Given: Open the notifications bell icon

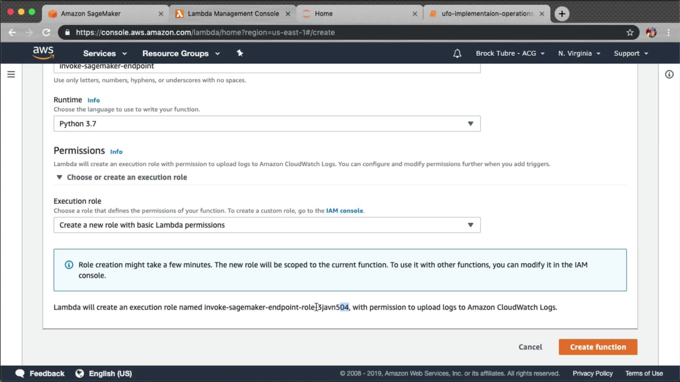Looking at the screenshot, I should [x=457, y=53].
